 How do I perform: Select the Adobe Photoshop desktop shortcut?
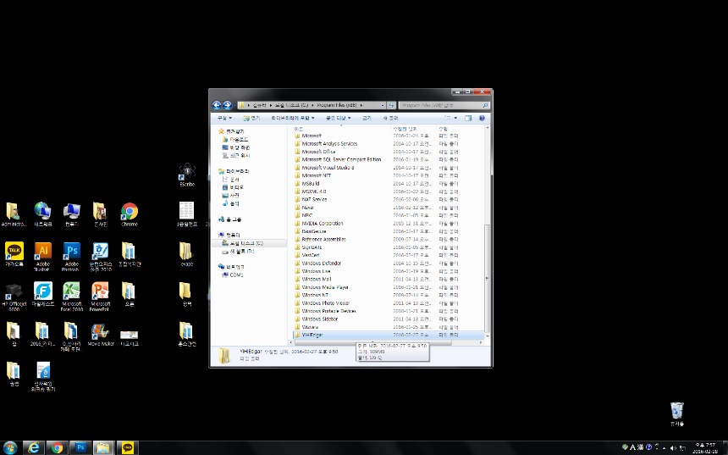71,257
